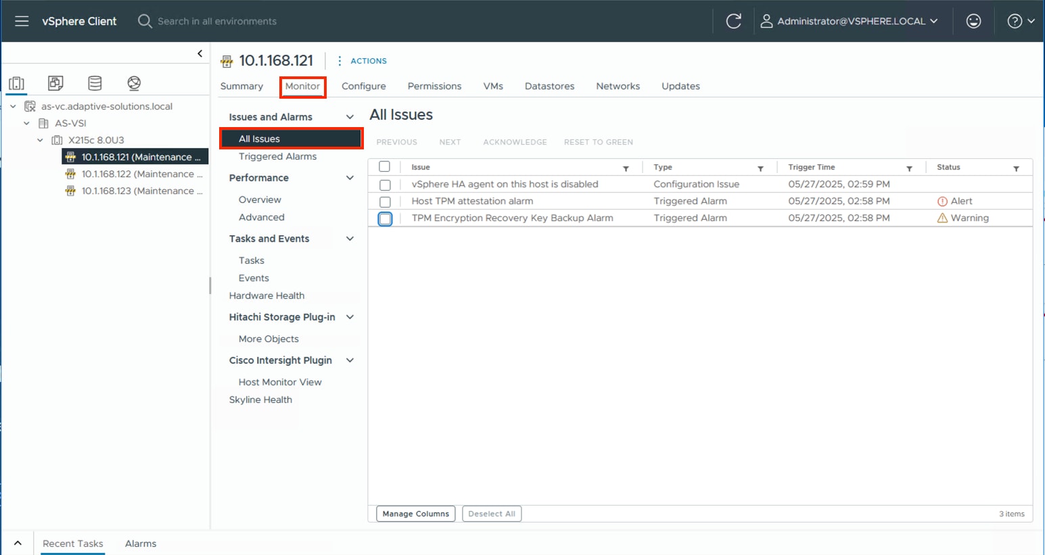Switch to VMs and Templates inventory icon
Screen dimensions: 1045x555
coord(55,83)
